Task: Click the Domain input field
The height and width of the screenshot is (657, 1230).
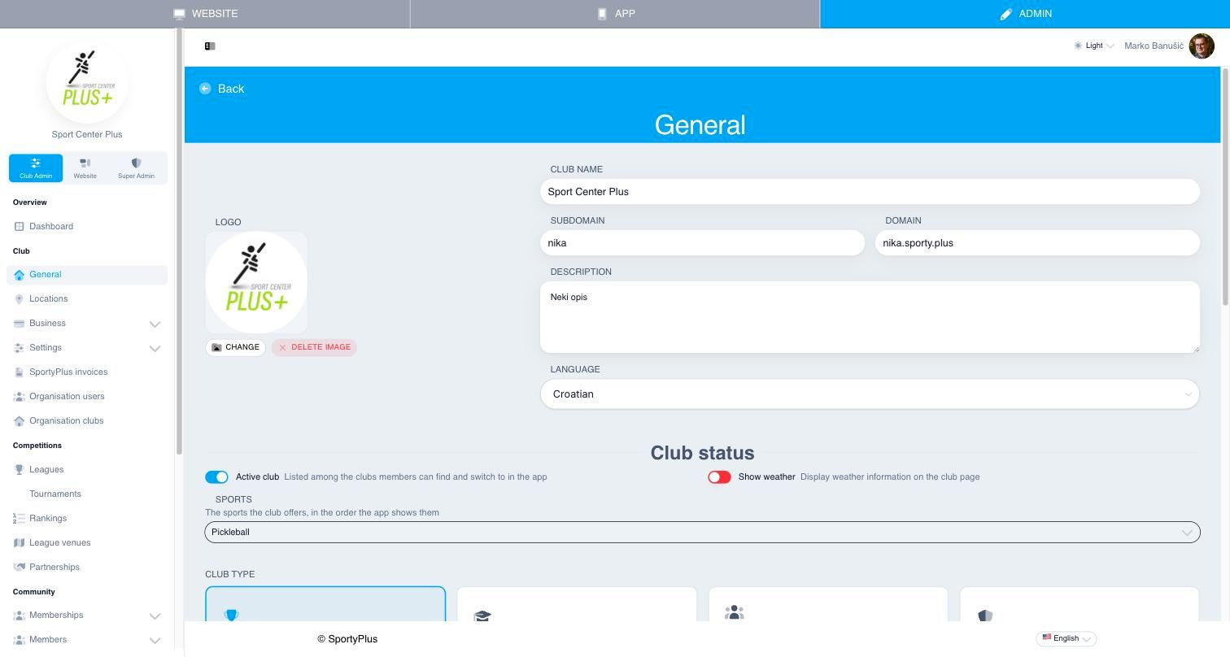Action: click(x=1037, y=243)
